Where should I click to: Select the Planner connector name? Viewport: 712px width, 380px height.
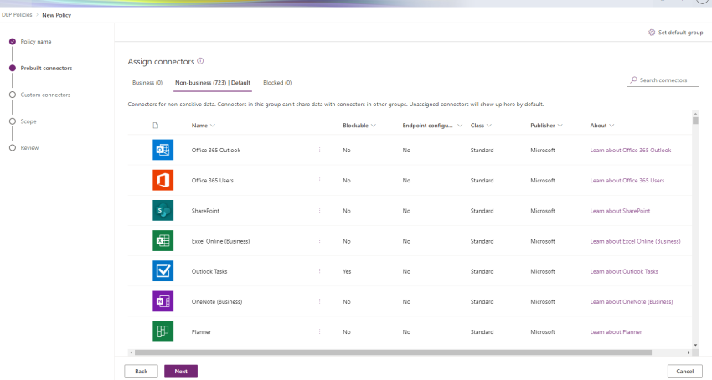tap(201, 332)
